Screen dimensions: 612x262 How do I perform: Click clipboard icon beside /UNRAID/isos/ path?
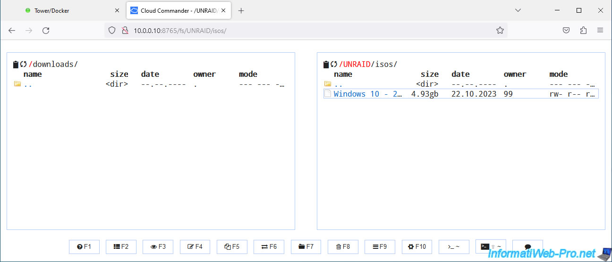326,65
